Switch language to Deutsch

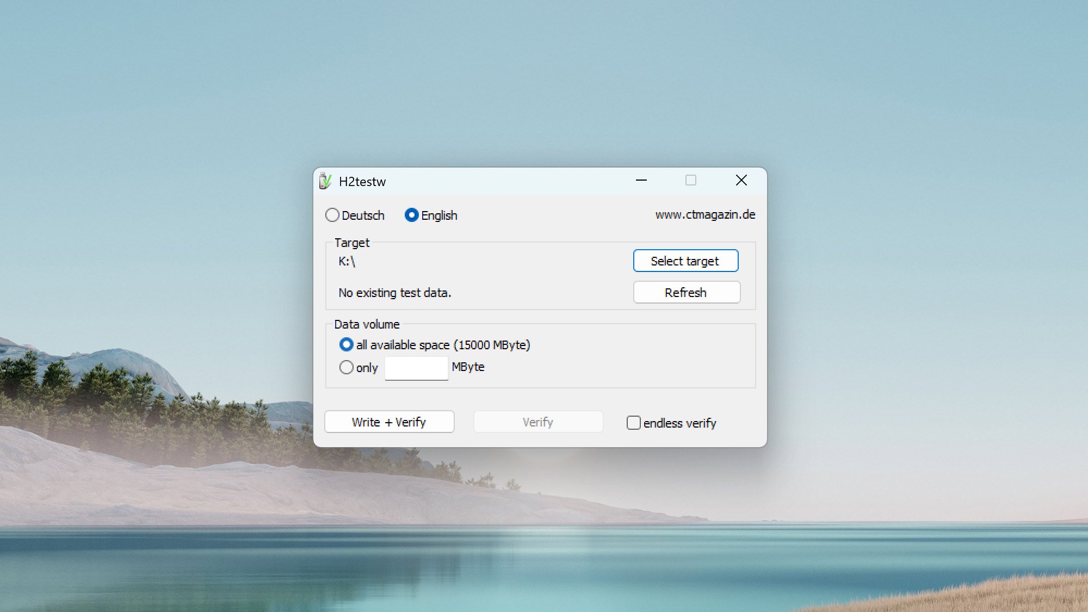coord(332,215)
